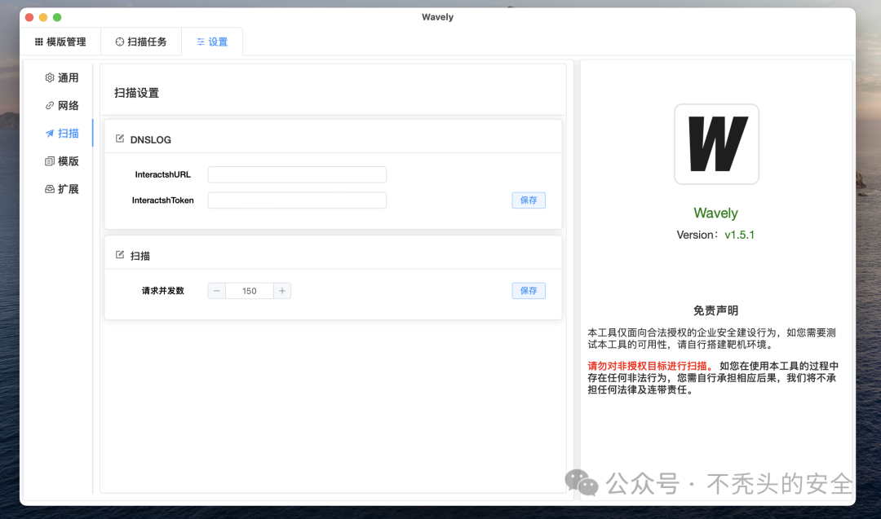
Task: Switch to the 扫描任务 tab
Action: tap(141, 42)
